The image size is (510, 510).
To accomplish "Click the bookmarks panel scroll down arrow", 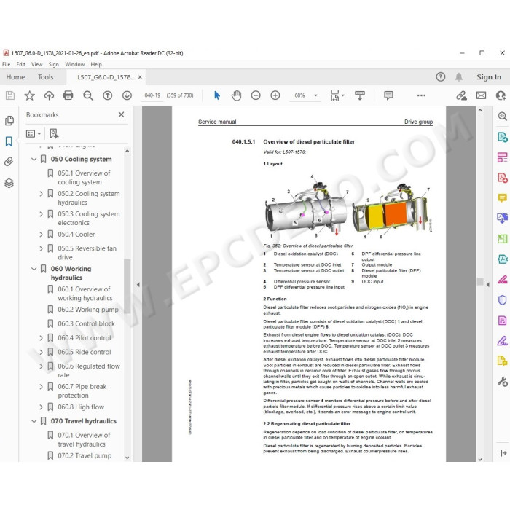I will point(127,458).
